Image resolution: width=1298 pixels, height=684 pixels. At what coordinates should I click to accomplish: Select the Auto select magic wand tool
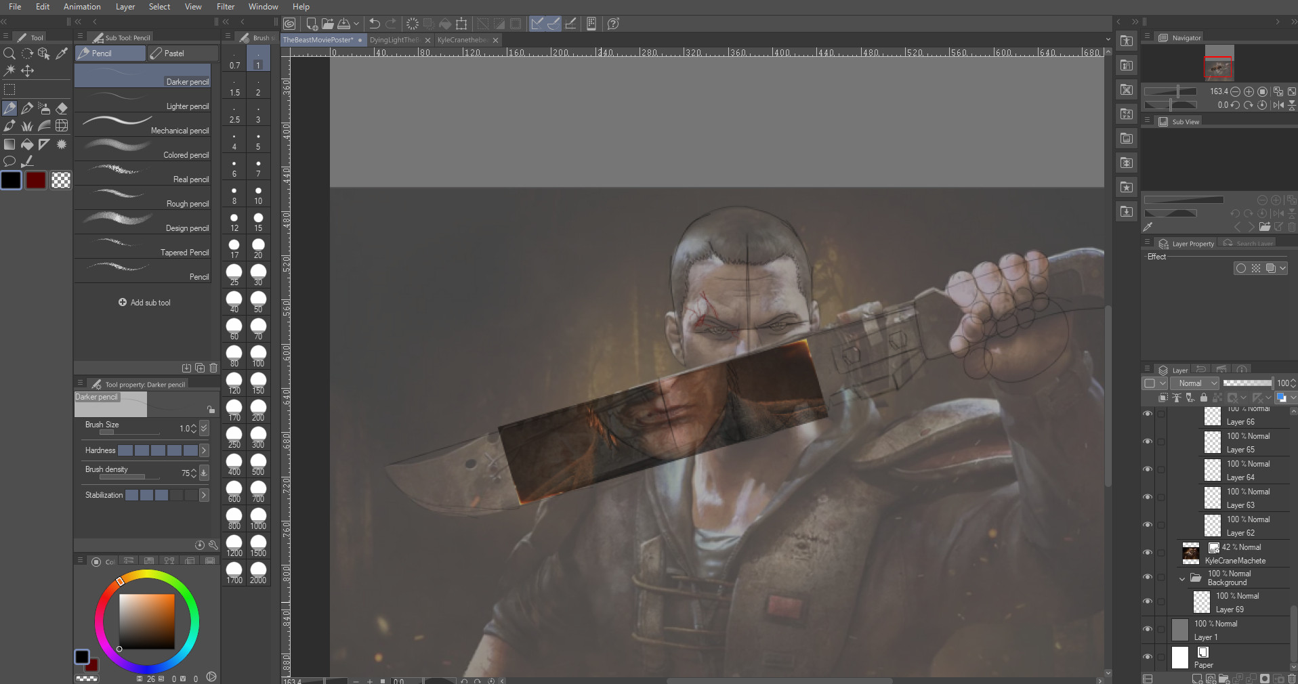point(9,70)
